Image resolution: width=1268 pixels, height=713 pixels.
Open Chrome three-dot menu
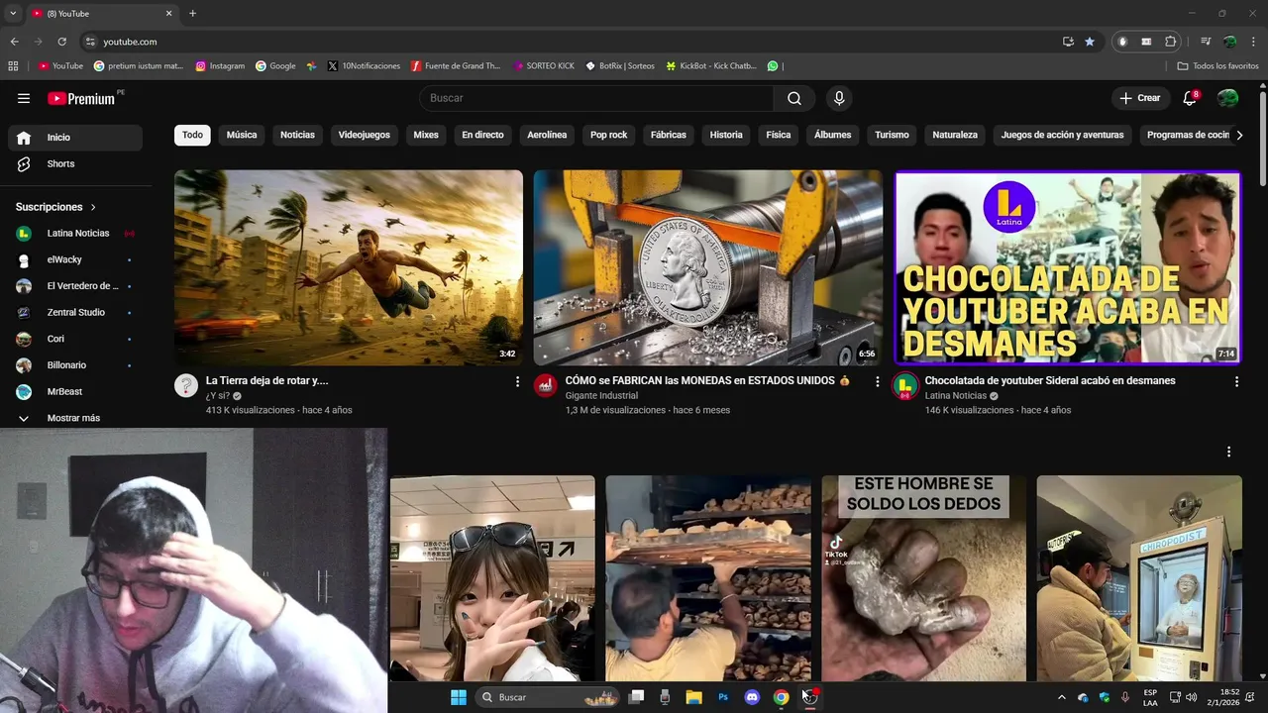[x=1253, y=42]
